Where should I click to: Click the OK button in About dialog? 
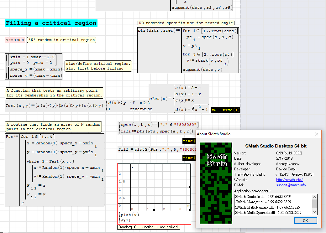point(306,220)
